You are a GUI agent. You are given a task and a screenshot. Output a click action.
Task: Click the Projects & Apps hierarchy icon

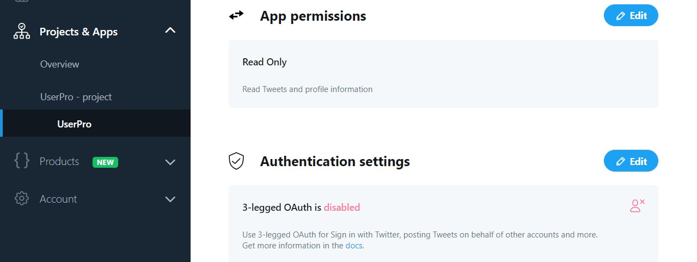[x=22, y=32]
